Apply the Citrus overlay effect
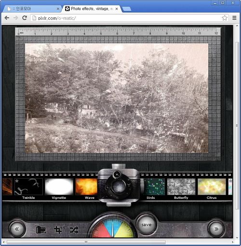This screenshot has height=246, width=241. (x=212, y=186)
